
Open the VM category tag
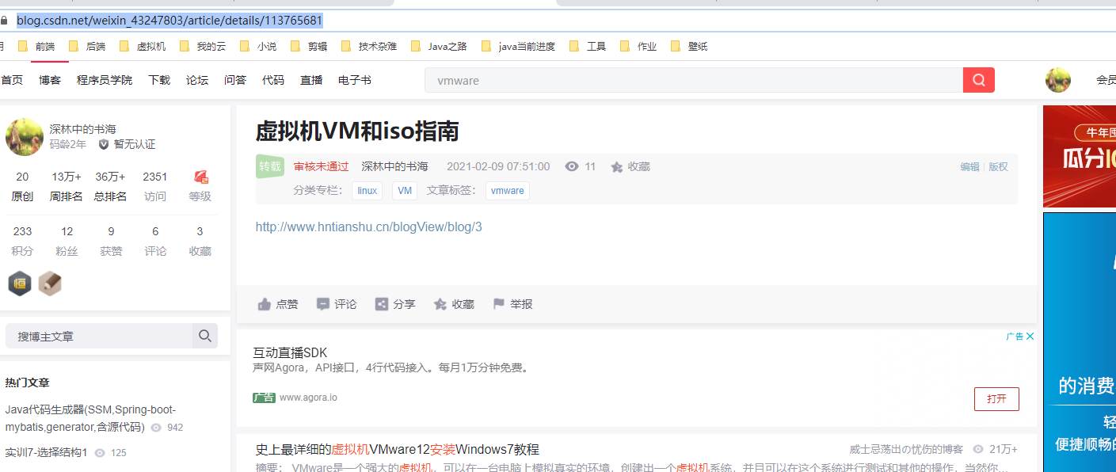[x=405, y=190]
